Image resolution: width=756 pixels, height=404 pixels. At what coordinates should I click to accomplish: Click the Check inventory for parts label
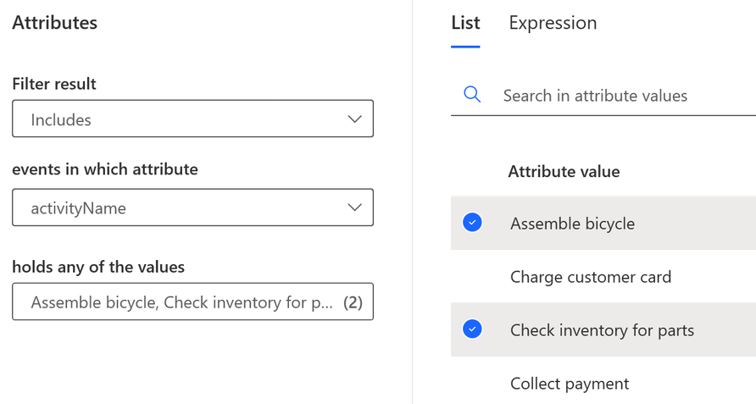602,330
